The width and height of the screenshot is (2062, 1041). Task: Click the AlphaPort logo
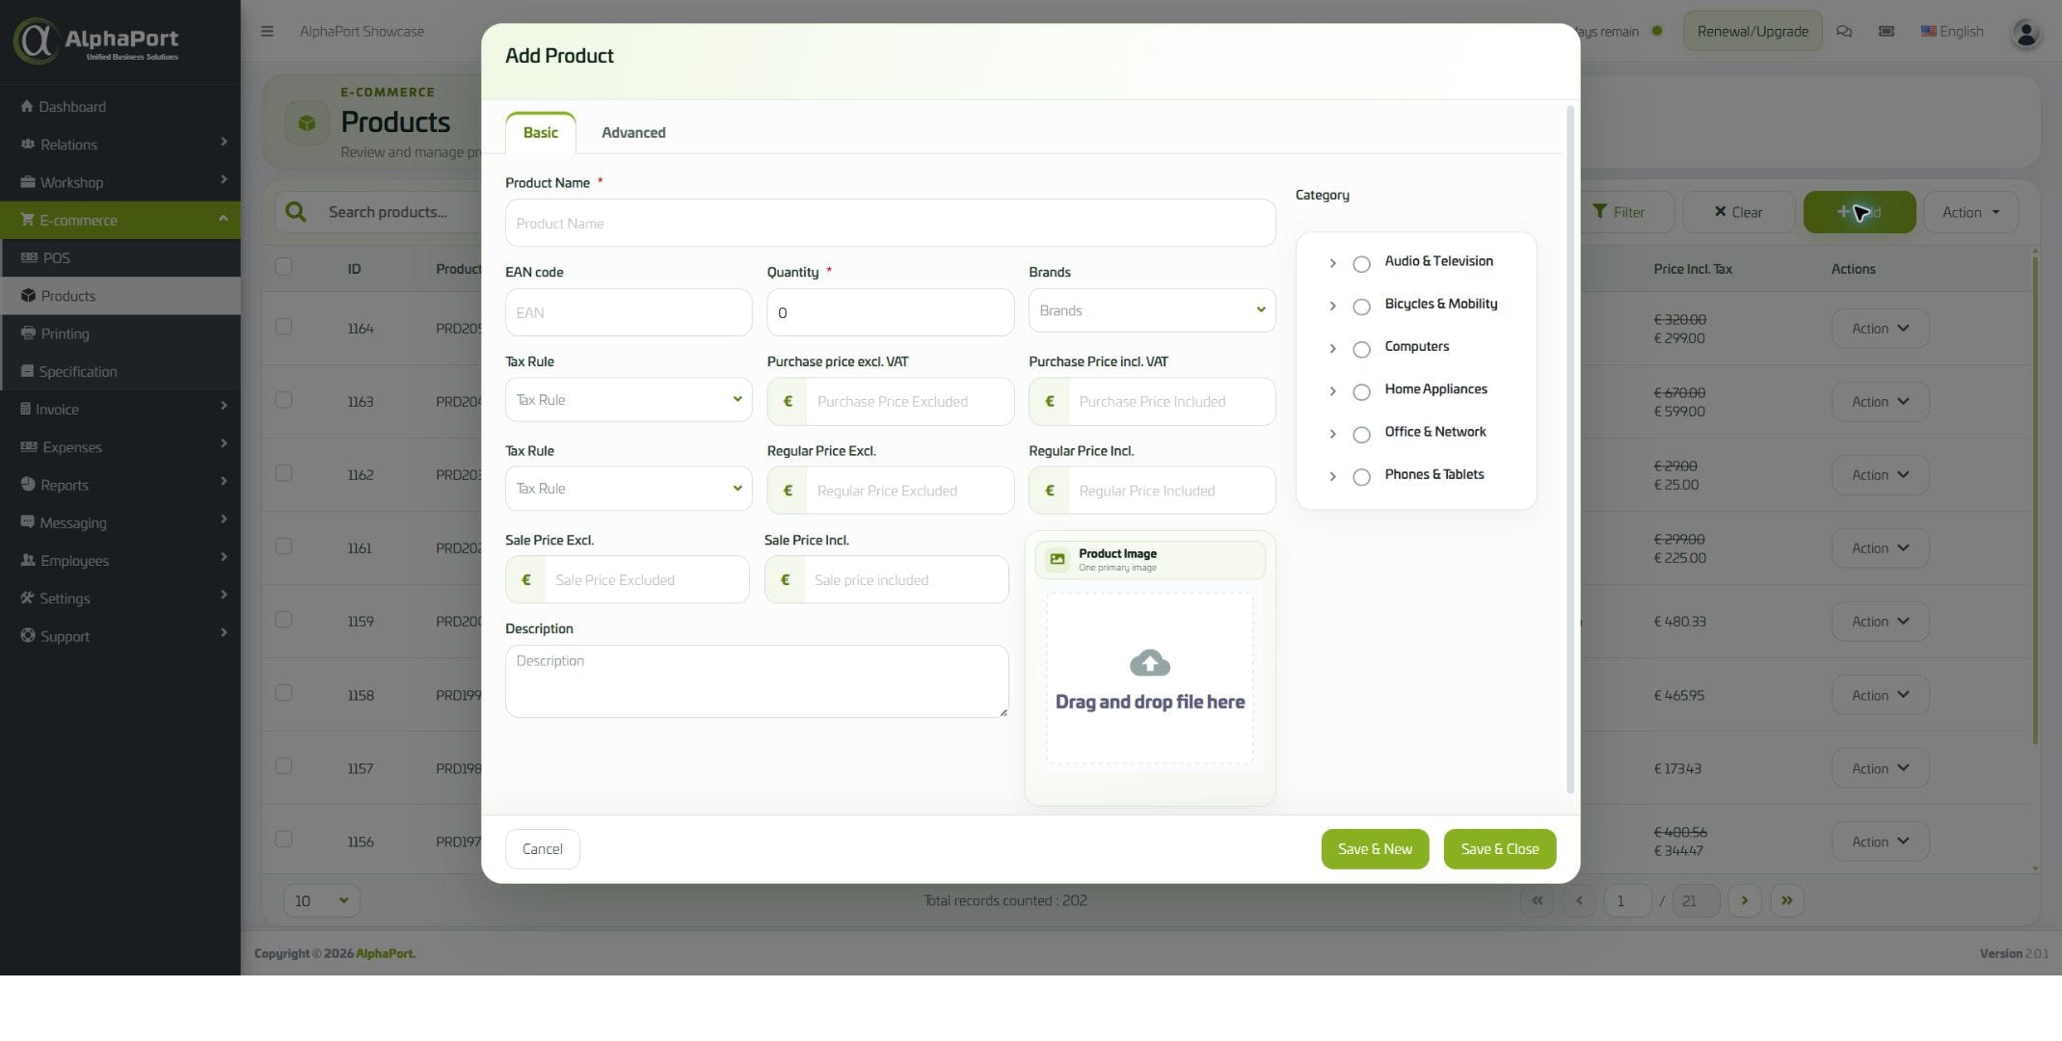96,40
